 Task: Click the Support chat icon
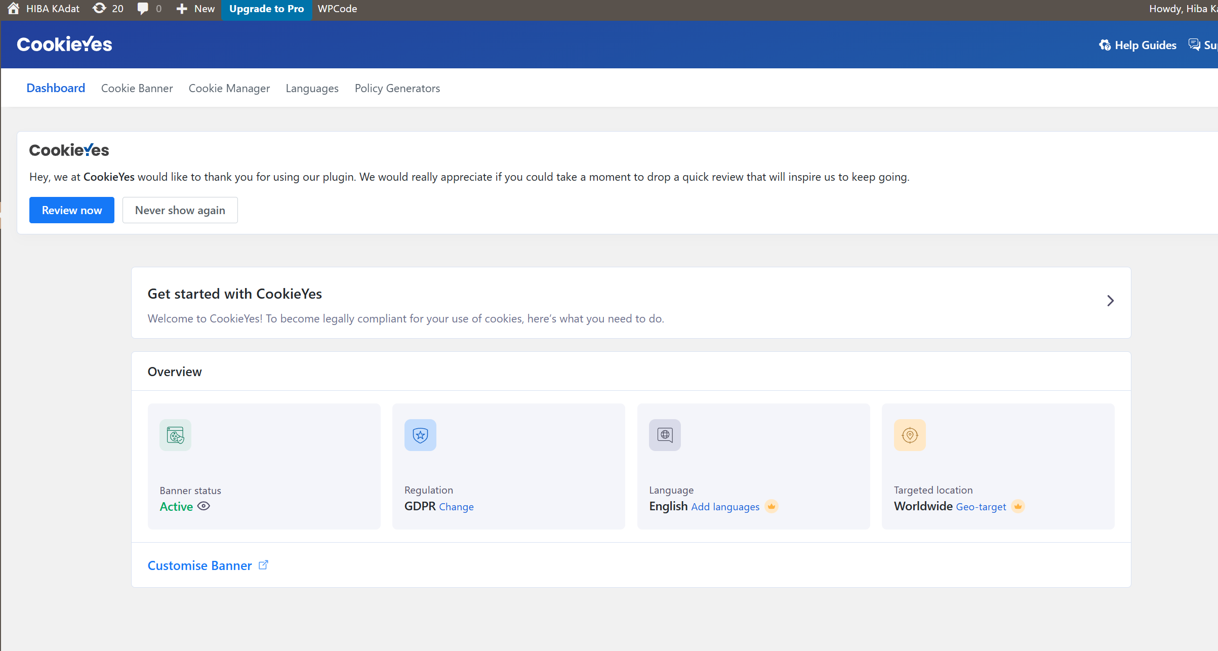coord(1194,45)
